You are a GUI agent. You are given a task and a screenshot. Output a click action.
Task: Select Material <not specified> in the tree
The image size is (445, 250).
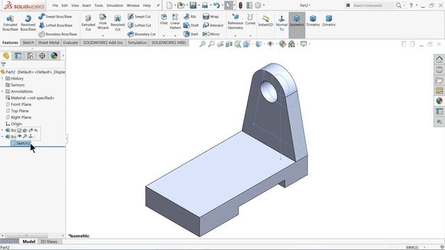click(x=33, y=98)
